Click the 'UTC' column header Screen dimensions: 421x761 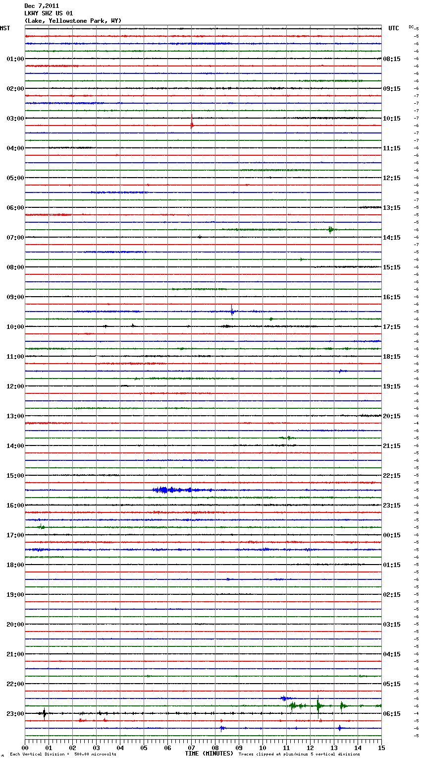point(394,28)
